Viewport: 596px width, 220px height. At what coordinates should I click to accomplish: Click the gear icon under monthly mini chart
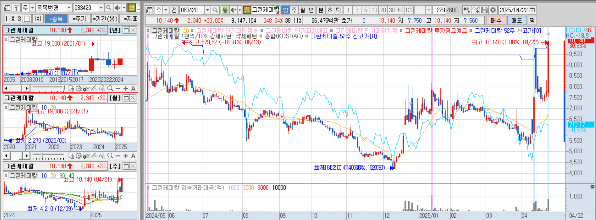point(79,156)
